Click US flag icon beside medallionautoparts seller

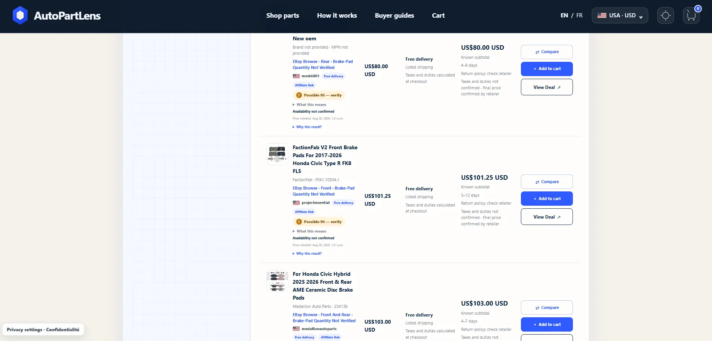[296, 329]
